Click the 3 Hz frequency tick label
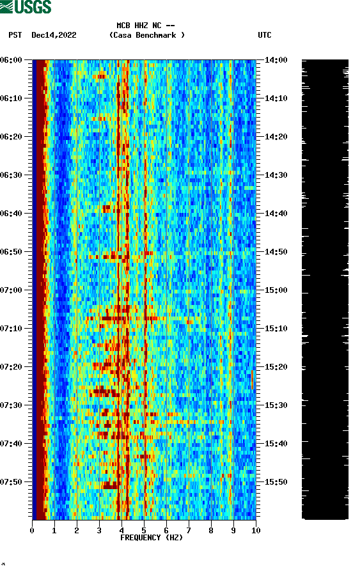The image size is (353, 571). coord(99,531)
